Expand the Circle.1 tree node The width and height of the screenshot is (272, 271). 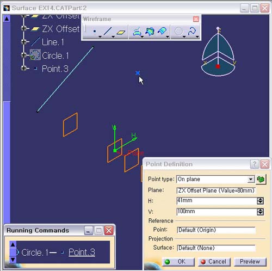tap(24, 55)
